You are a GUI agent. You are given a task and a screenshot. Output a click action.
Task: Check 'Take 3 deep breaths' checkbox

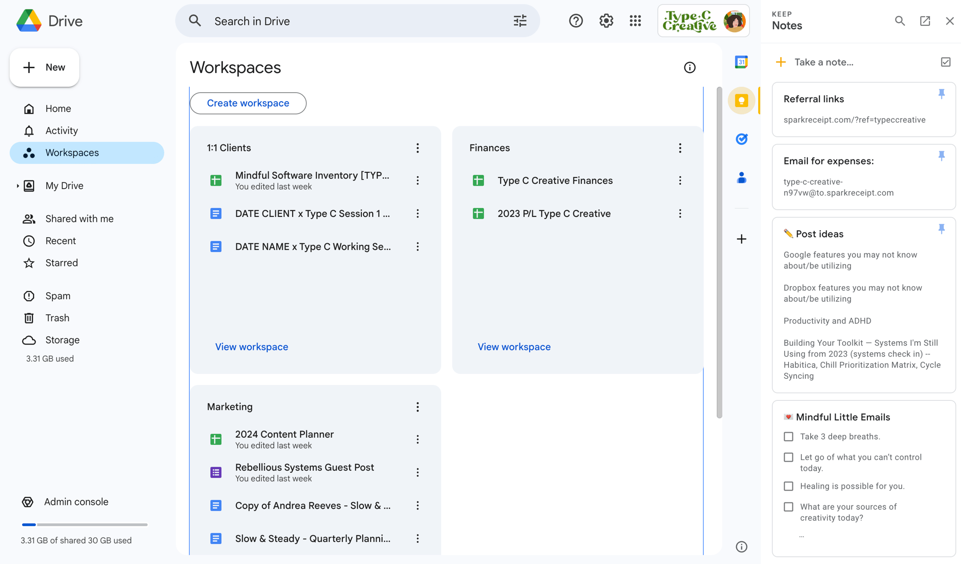click(x=789, y=436)
